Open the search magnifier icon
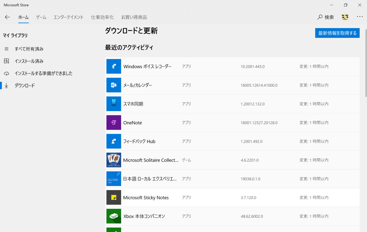The height and width of the screenshot is (232, 367). (320, 17)
